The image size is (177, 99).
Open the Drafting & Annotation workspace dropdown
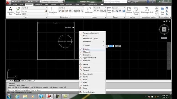tap(51, 2)
